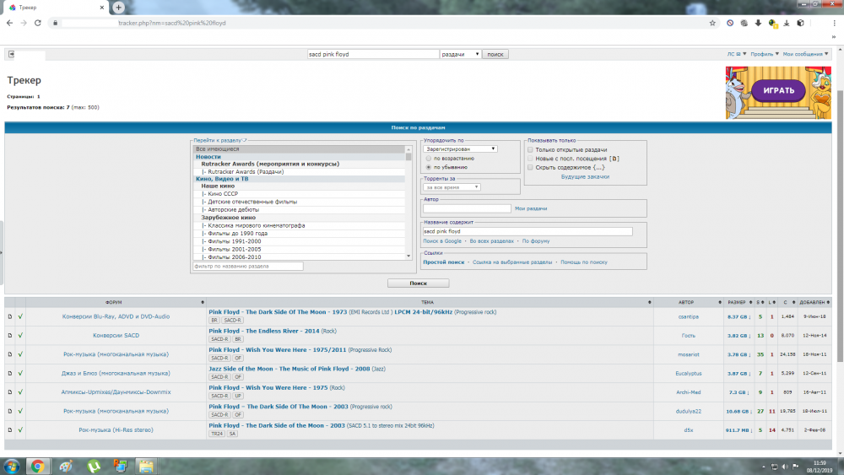Download the 10.68 GB torrent
Screen dimensions: 844x475
[738, 411]
